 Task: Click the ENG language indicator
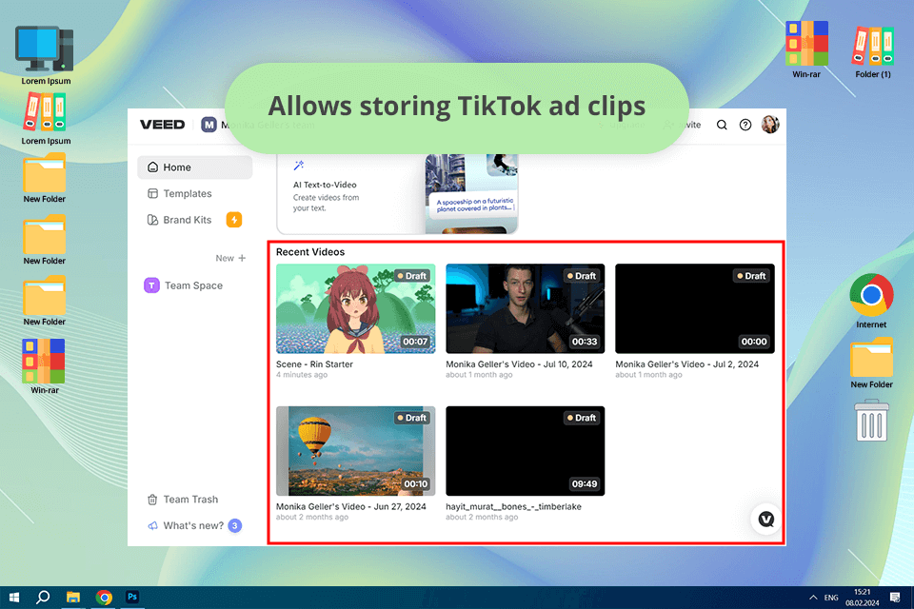(831, 598)
